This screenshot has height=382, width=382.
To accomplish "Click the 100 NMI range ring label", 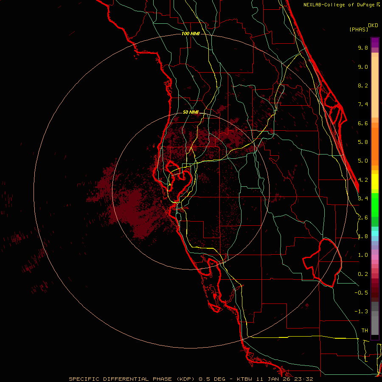I will click(191, 34).
